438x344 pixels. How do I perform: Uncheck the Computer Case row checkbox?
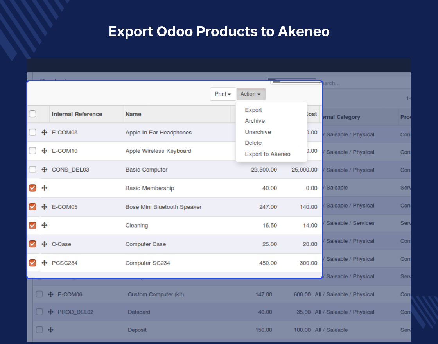tap(33, 244)
